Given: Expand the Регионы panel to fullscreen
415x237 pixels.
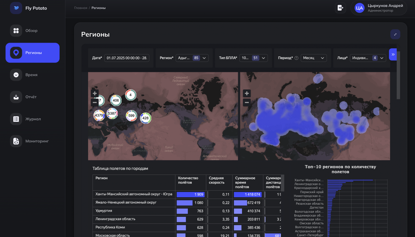Looking at the screenshot, I should coord(395,34).
